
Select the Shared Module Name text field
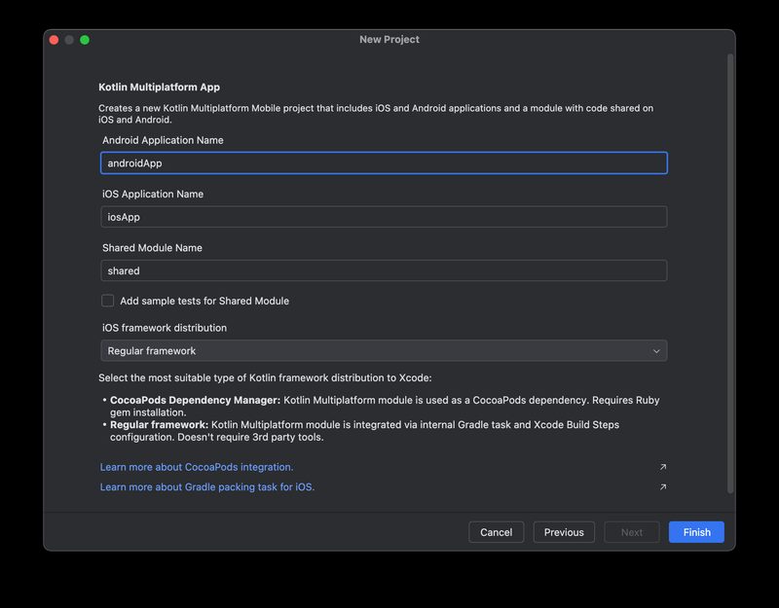[x=383, y=270]
